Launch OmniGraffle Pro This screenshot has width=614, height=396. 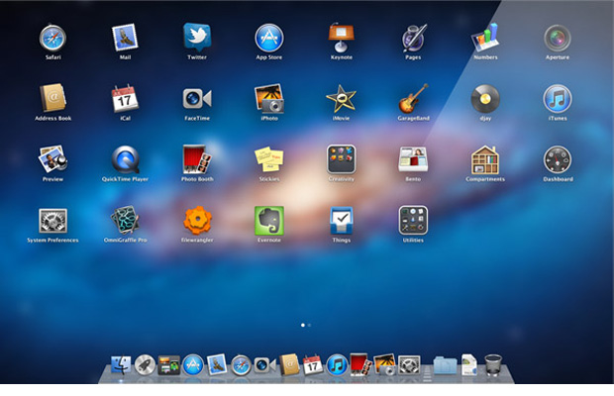point(125,221)
